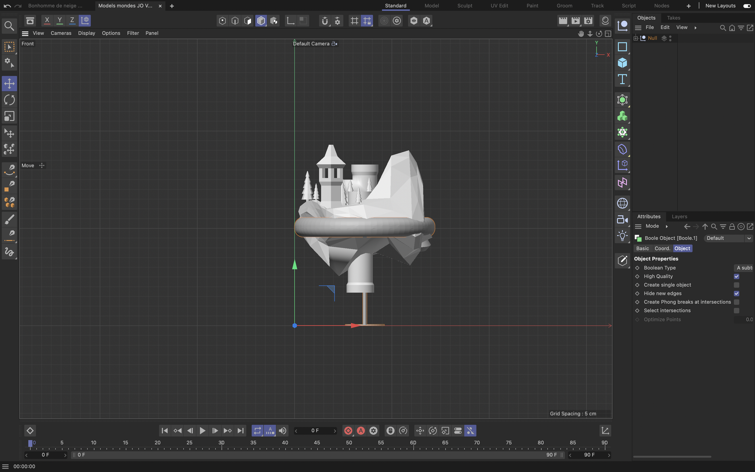This screenshot has height=472, width=755.
Task: Toggle New Layouts switch
Action: pos(747,6)
